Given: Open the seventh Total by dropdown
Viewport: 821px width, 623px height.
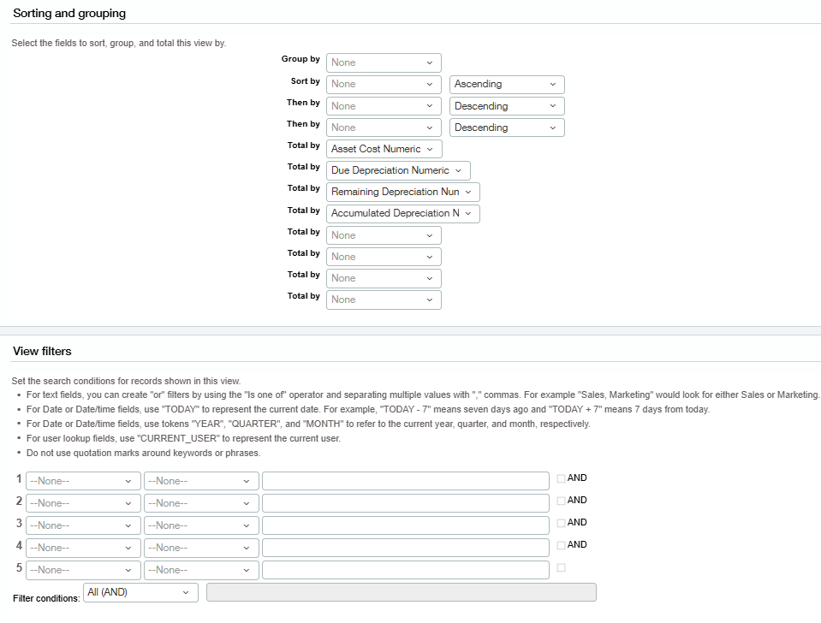Looking at the screenshot, I should 384,278.
